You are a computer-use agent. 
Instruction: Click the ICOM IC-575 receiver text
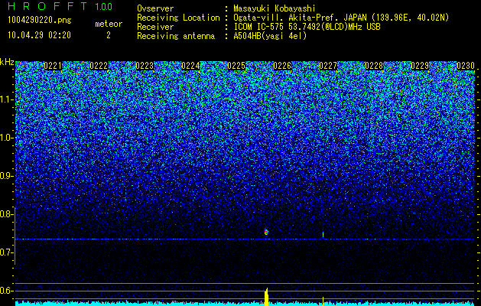click(307, 27)
